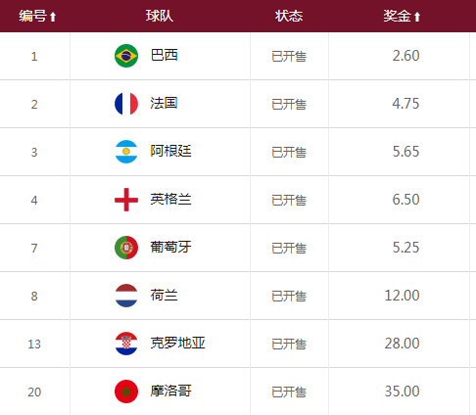Viewport: 476px width, 415px height.
Task: Click the Argentina flag icon
Action: pyautogui.click(x=126, y=152)
